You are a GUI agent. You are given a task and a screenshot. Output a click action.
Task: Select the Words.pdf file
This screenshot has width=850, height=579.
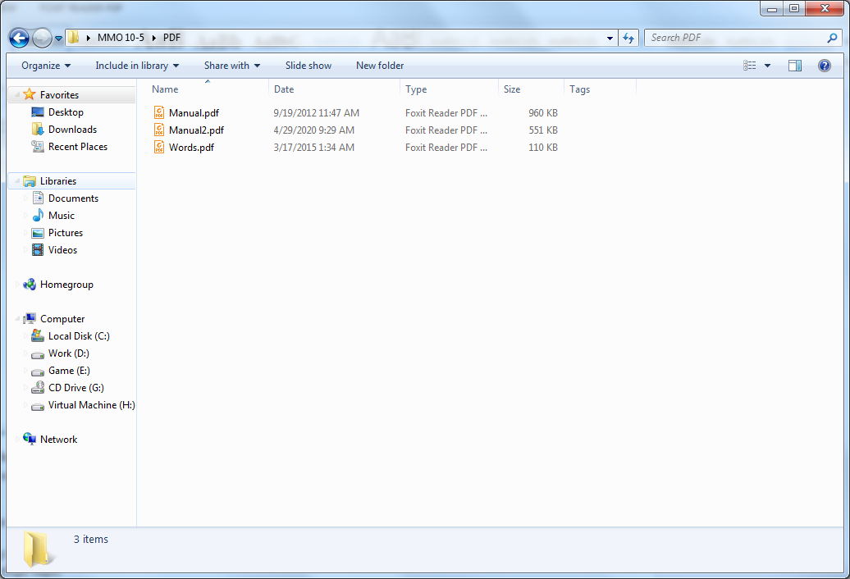(191, 148)
